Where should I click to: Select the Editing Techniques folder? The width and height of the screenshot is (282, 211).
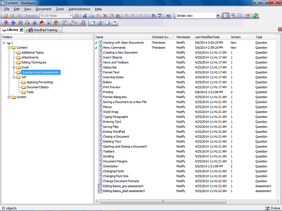pos(34,62)
